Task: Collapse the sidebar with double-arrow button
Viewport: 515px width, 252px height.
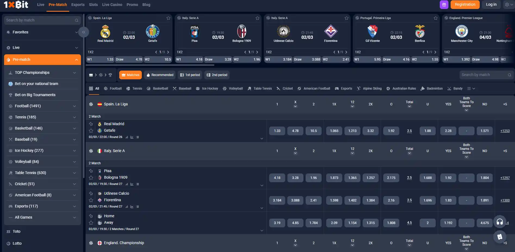Action: tap(84, 32)
